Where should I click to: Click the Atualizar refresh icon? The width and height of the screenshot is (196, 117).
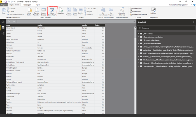tap(60, 10)
